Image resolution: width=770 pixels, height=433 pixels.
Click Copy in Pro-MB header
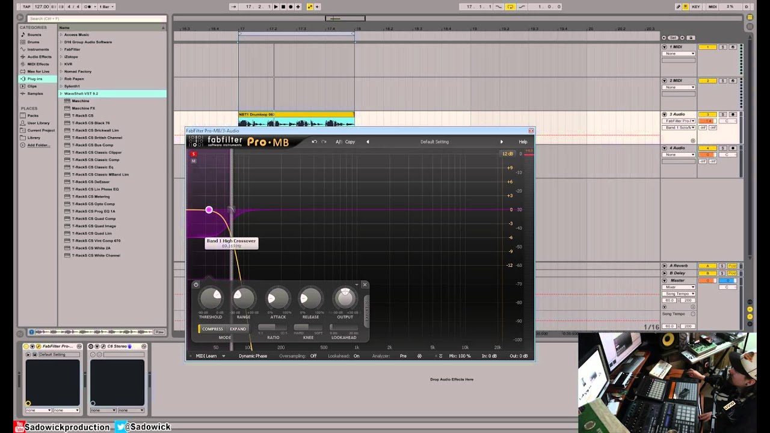(x=350, y=142)
